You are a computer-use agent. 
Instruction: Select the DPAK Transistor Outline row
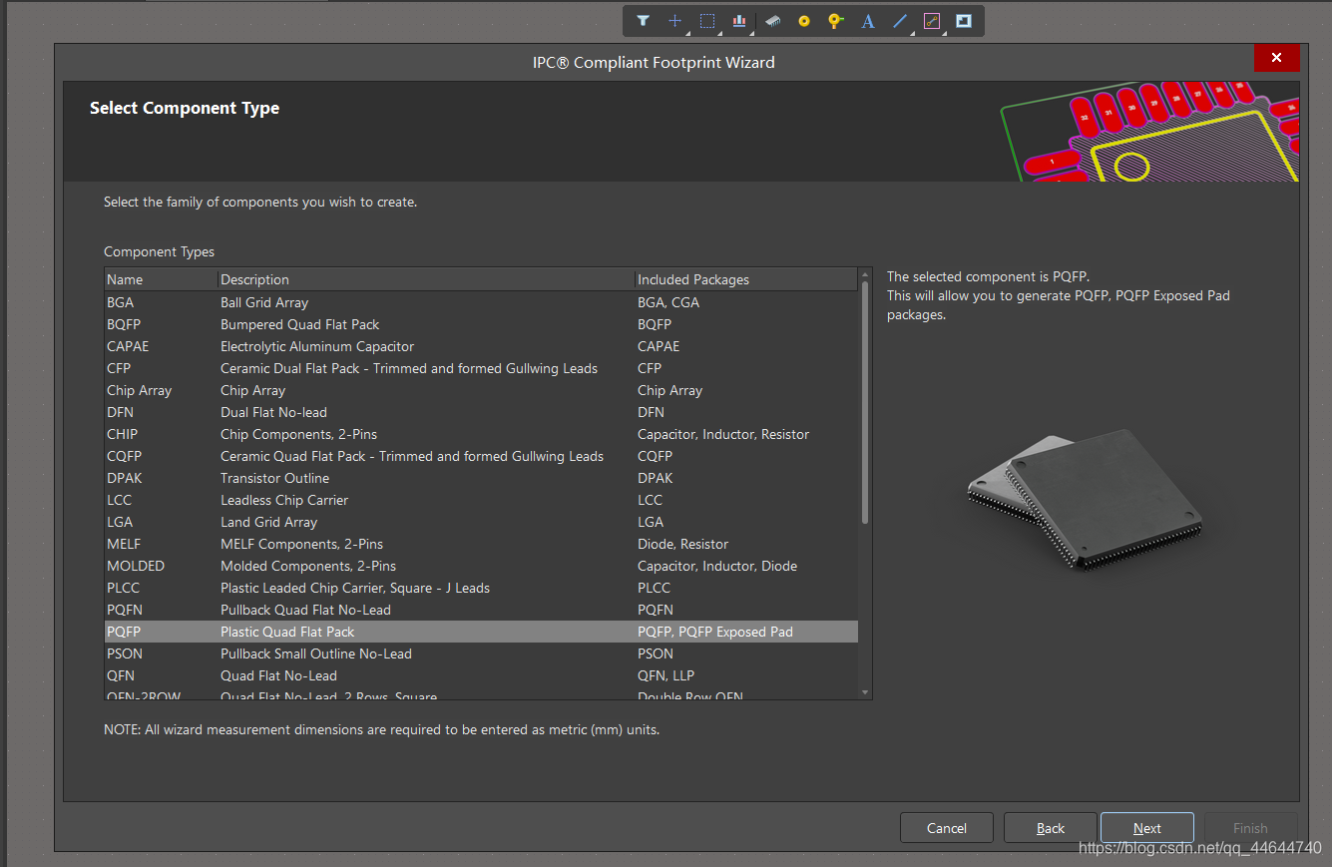pos(481,478)
